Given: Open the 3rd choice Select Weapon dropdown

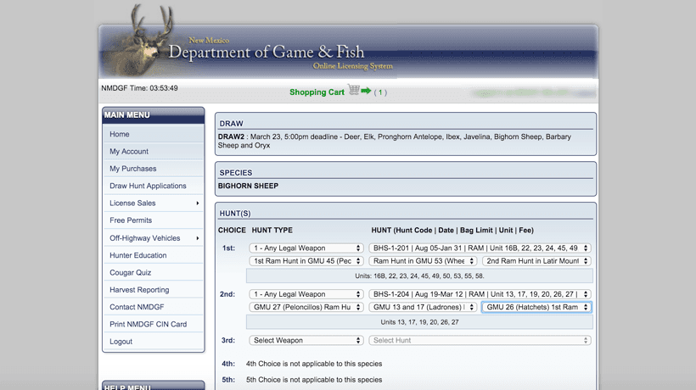Looking at the screenshot, I should click(306, 340).
